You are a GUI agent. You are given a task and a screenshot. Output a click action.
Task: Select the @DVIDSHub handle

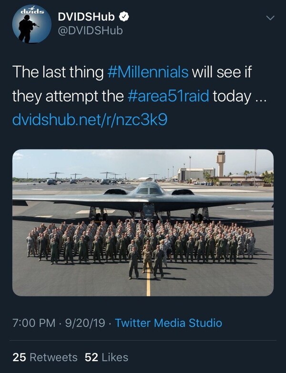click(x=90, y=31)
